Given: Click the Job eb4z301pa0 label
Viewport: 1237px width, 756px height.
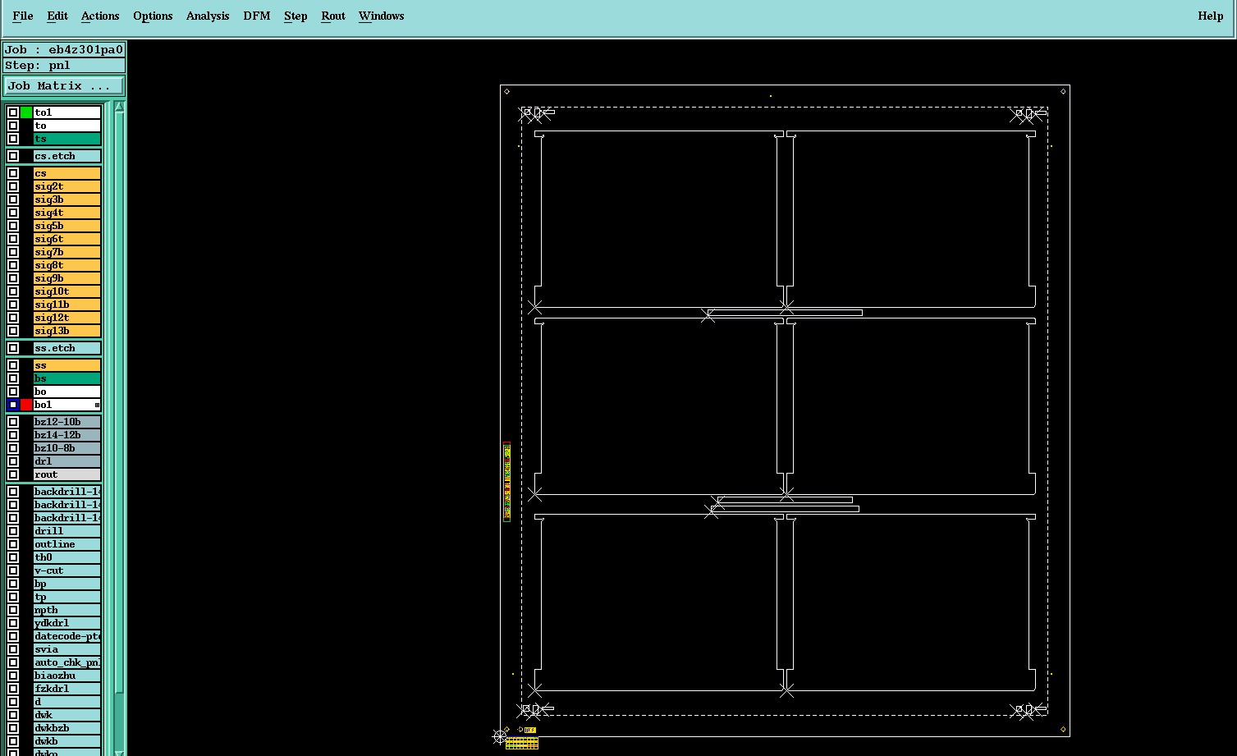Looking at the screenshot, I should pos(64,50).
